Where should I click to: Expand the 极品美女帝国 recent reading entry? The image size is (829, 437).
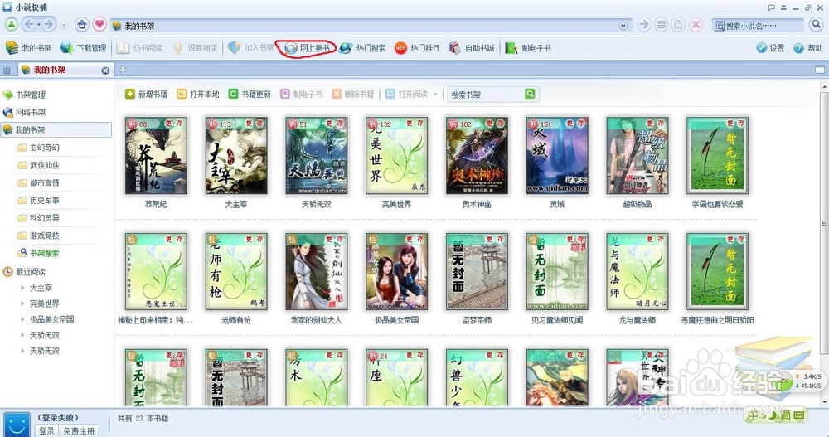(x=22, y=319)
